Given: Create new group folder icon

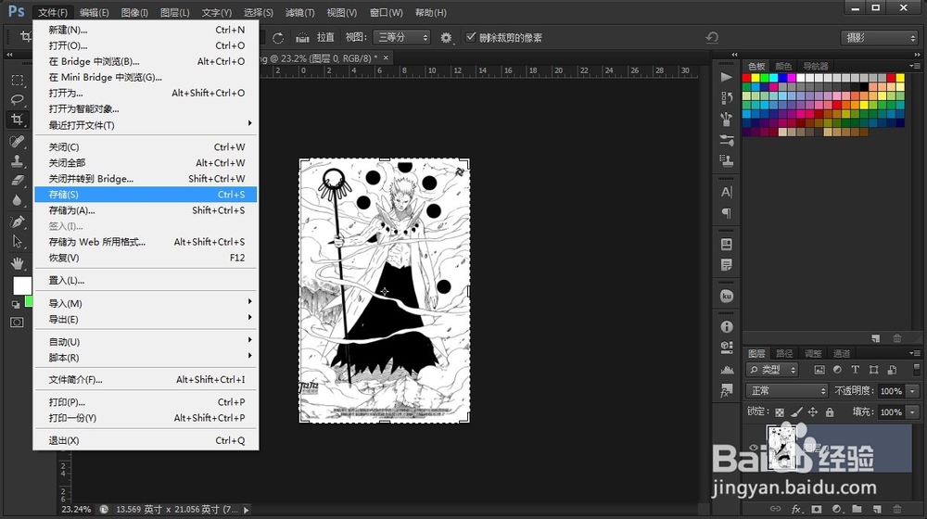Looking at the screenshot, I should pyautogui.click(x=857, y=509).
